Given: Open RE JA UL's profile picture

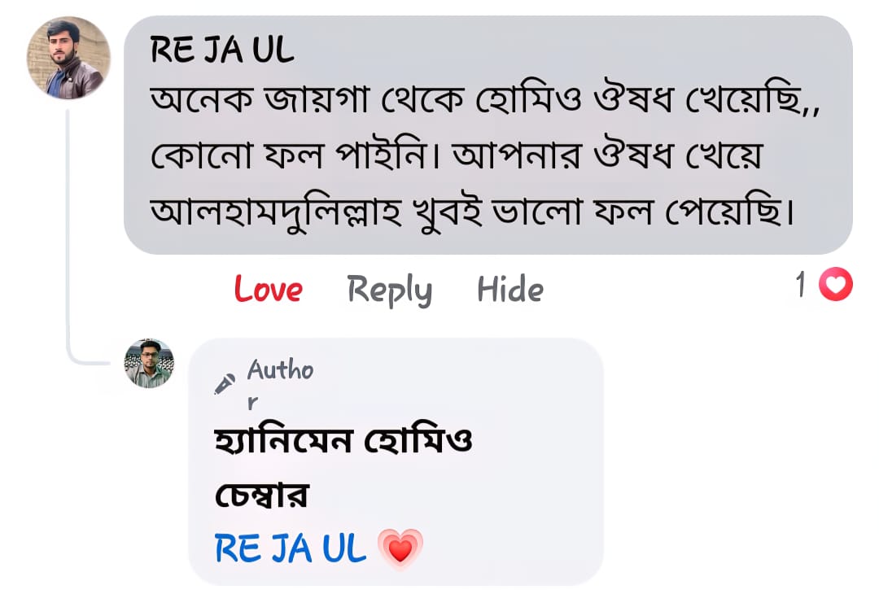Looking at the screenshot, I should click(x=68, y=58).
